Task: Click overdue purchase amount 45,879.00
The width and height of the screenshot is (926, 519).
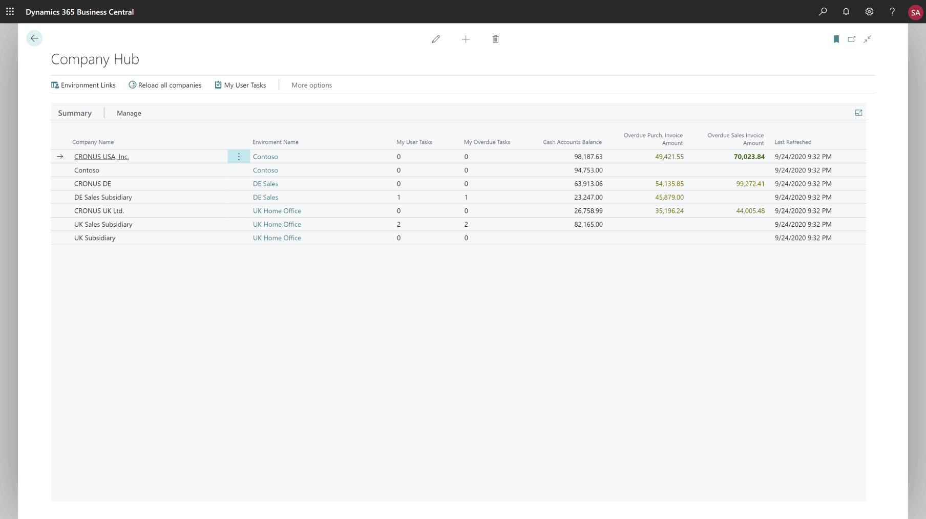Action: click(x=669, y=197)
